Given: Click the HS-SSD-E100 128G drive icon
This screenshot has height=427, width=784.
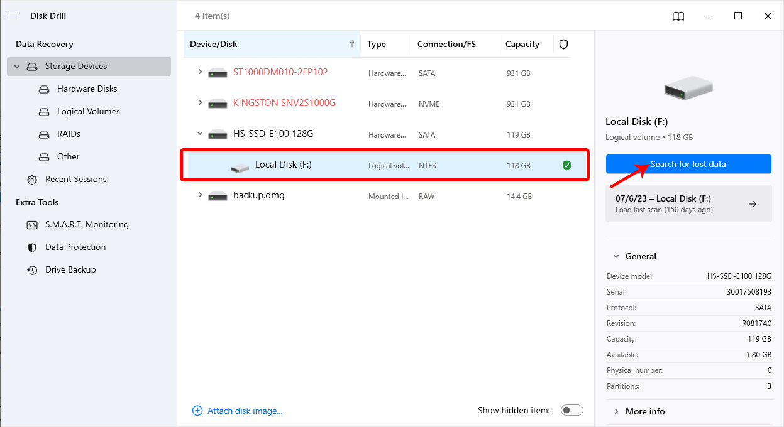Looking at the screenshot, I should [x=218, y=134].
